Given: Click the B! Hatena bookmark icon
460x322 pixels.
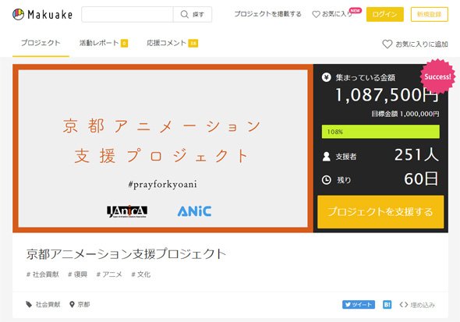Looking at the screenshot, I should point(387,305).
